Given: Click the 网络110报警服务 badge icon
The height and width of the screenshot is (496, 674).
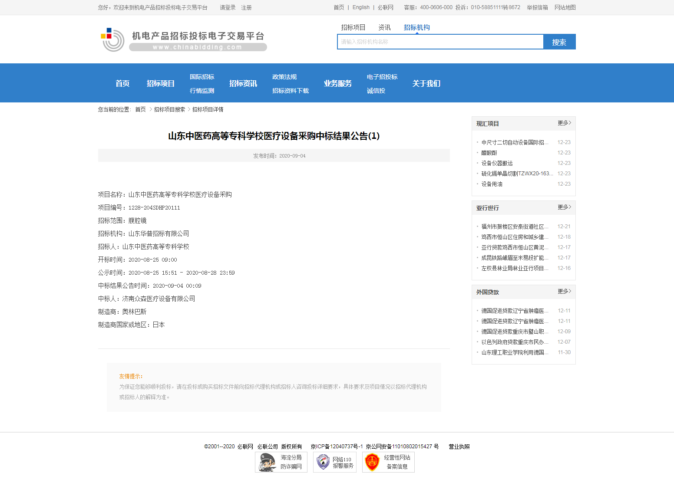Looking at the screenshot, I should click(324, 462).
